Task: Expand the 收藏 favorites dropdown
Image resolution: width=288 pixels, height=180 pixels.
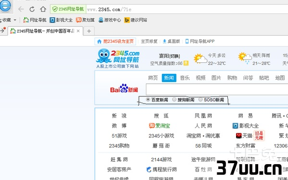Action: 15,20
